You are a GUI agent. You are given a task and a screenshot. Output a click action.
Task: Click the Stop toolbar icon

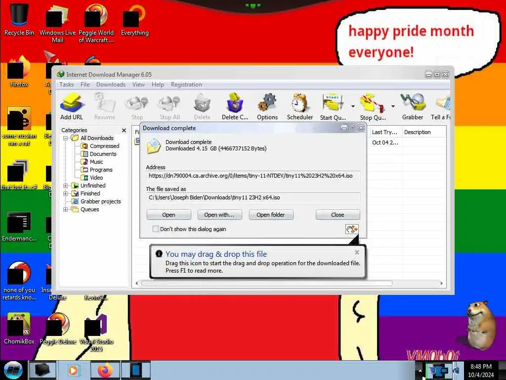[x=137, y=107]
